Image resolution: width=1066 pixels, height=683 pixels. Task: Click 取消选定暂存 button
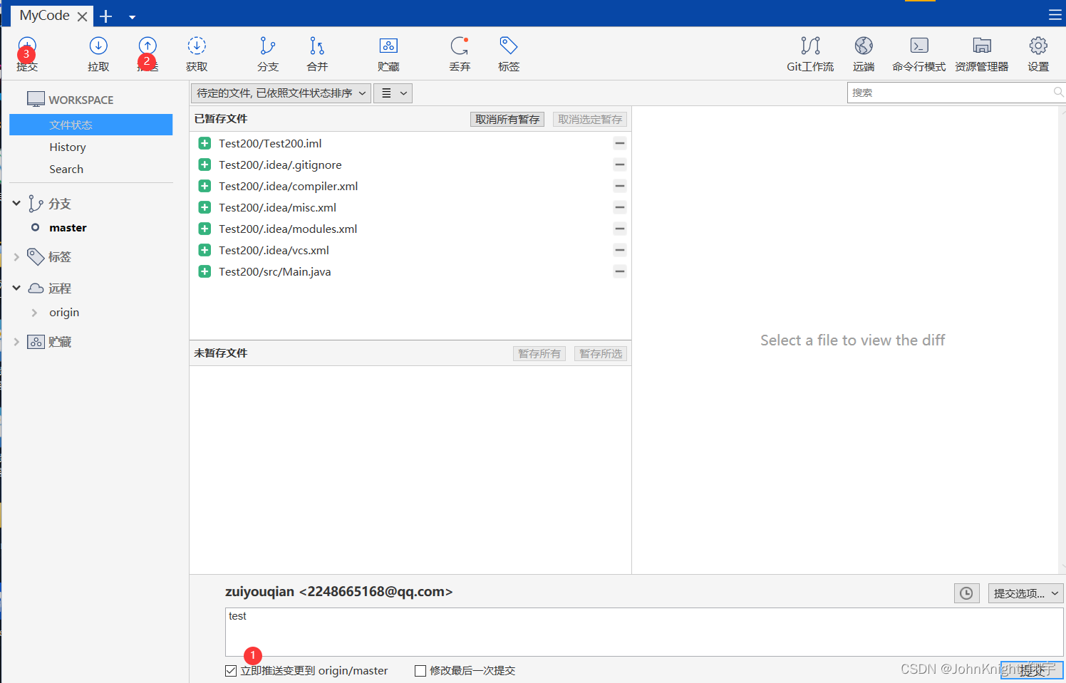pyautogui.click(x=590, y=120)
